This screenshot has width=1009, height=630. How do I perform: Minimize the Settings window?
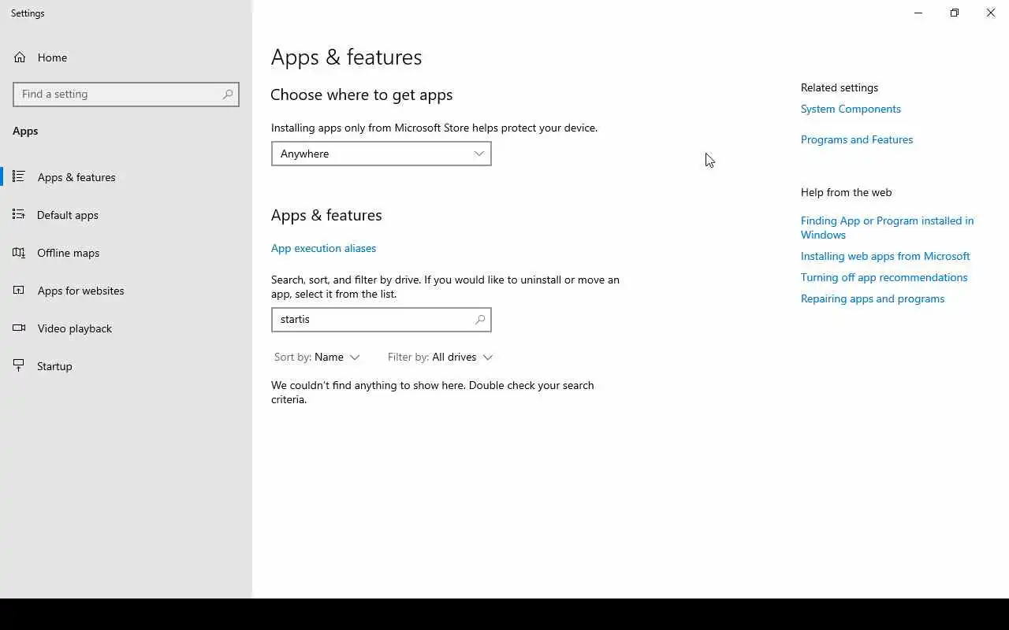pos(918,13)
